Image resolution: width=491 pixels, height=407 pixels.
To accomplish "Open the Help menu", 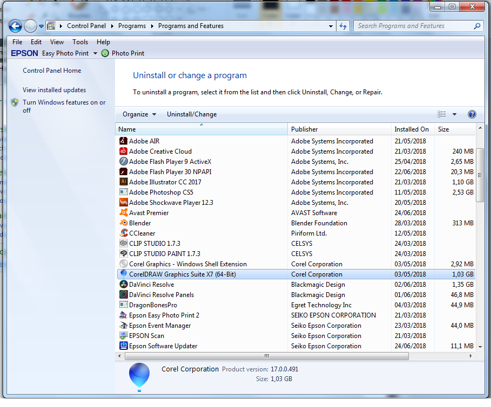I will (103, 42).
